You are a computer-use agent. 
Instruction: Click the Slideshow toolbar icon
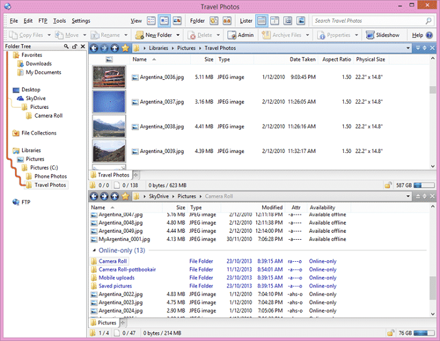(370, 35)
